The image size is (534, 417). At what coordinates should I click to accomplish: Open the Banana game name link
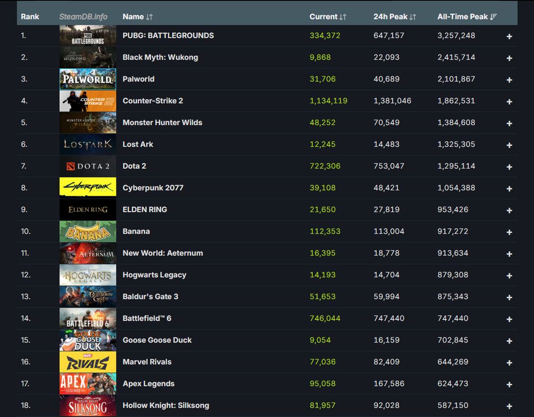(136, 231)
